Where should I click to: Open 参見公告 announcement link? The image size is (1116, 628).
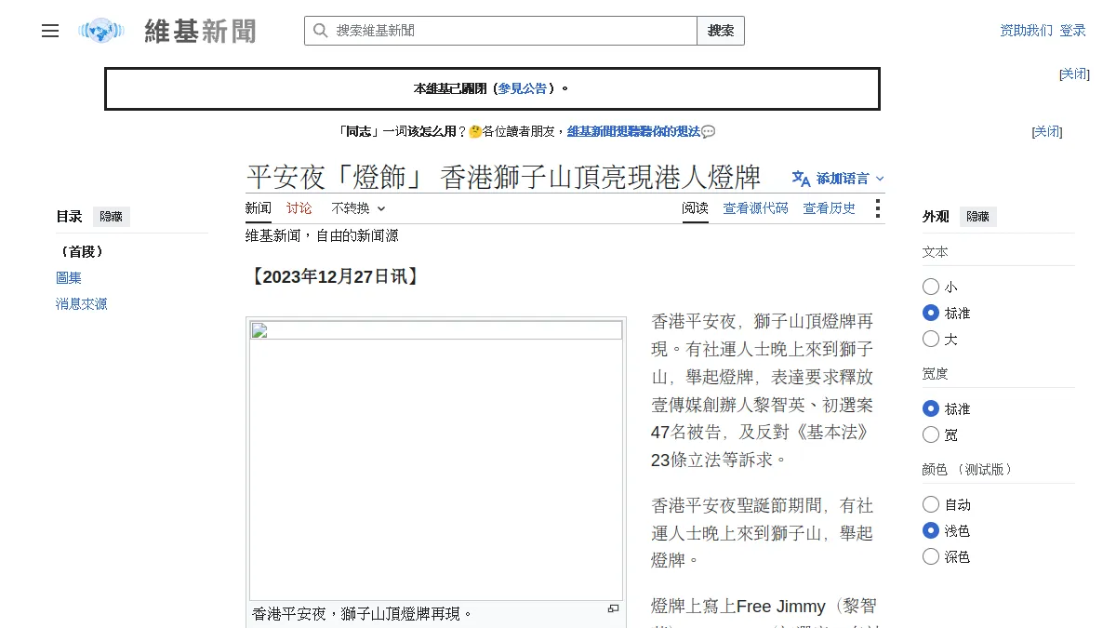tap(523, 88)
